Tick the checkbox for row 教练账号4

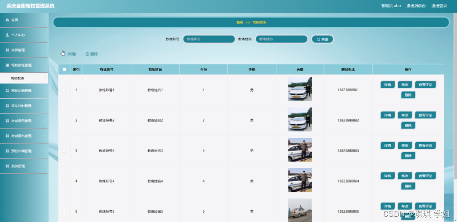click(64, 181)
